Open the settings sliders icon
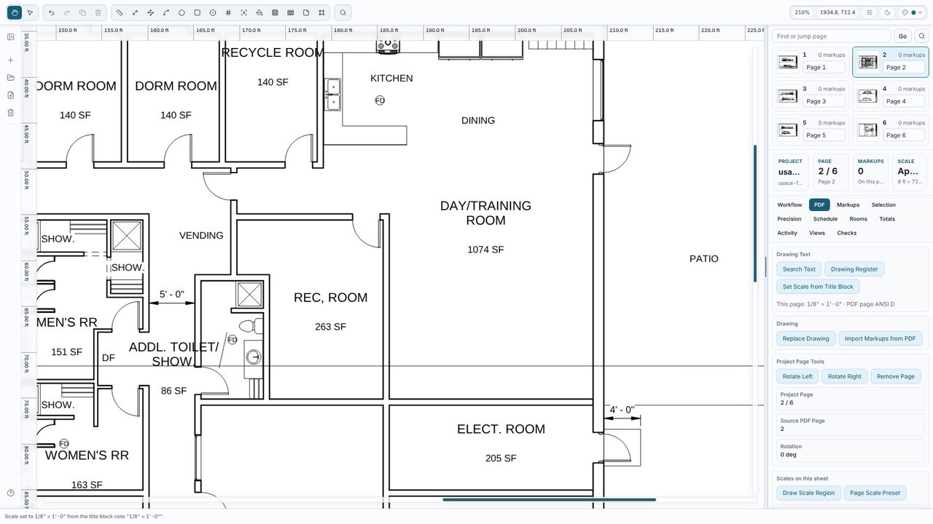 tap(870, 12)
